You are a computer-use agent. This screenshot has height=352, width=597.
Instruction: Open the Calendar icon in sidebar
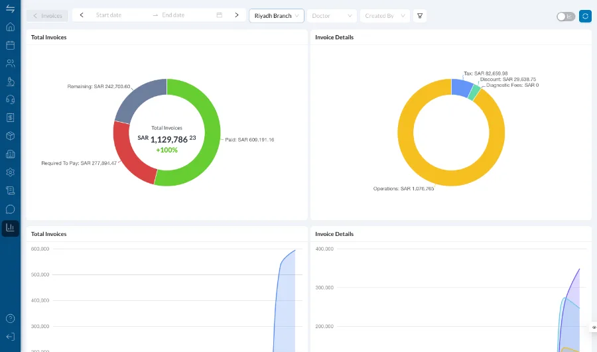tap(10, 45)
